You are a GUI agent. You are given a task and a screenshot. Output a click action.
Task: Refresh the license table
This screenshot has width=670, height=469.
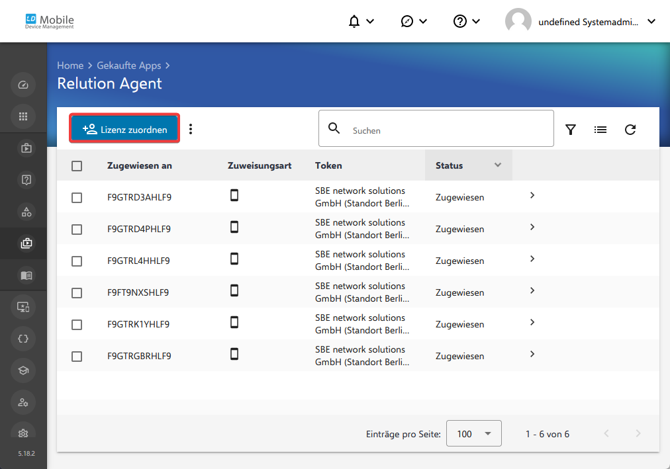(630, 129)
